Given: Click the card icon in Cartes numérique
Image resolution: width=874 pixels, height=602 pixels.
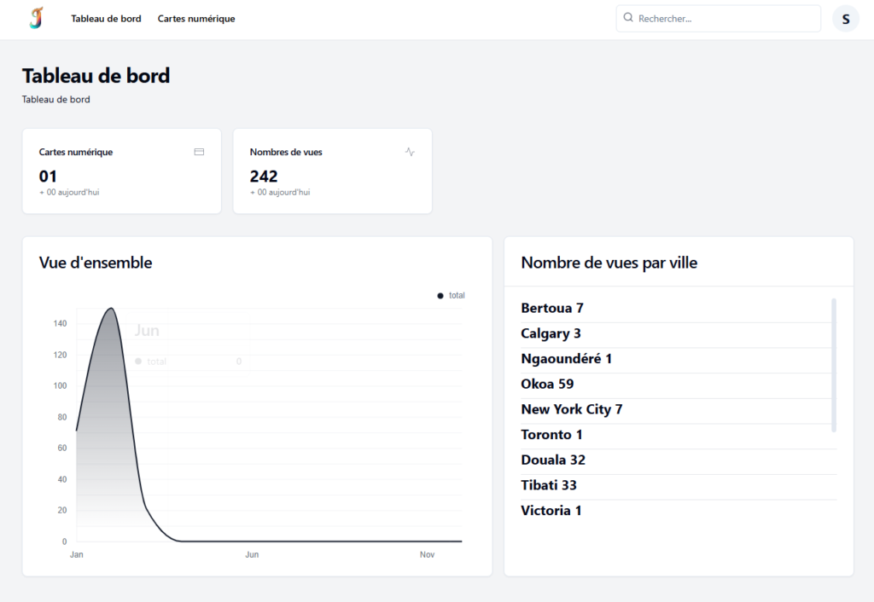Looking at the screenshot, I should point(199,152).
